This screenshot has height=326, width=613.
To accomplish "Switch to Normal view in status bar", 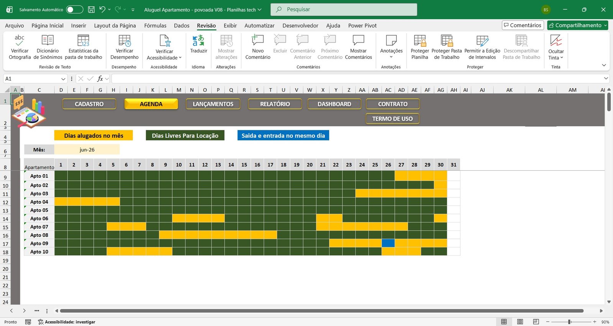I will point(504,322).
